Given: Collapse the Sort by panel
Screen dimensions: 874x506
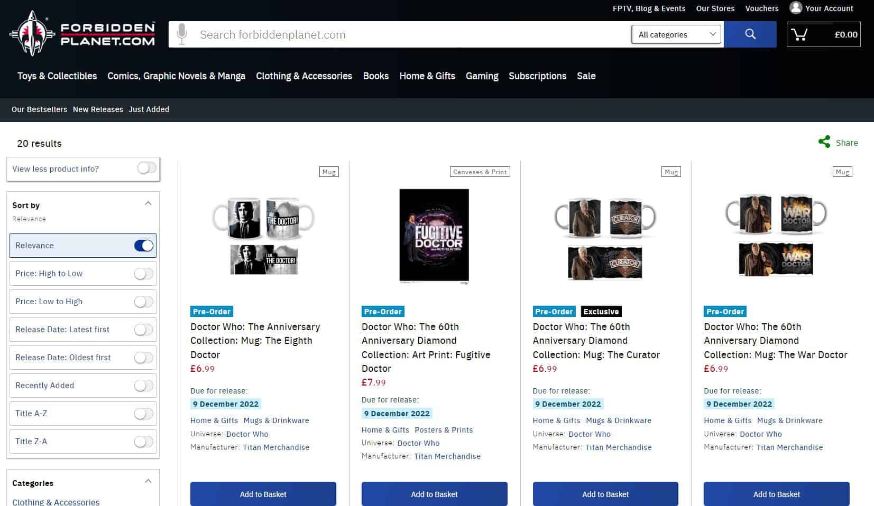Looking at the screenshot, I should (x=148, y=204).
